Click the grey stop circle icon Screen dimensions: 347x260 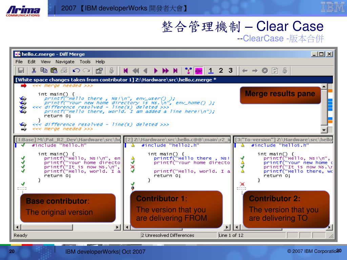(x=265, y=71)
